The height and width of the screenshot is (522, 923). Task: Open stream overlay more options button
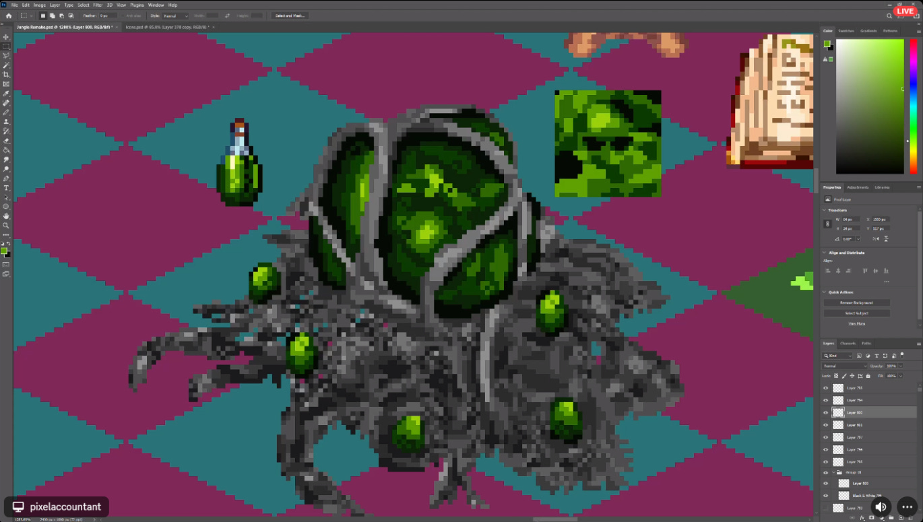tap(907, 507)
